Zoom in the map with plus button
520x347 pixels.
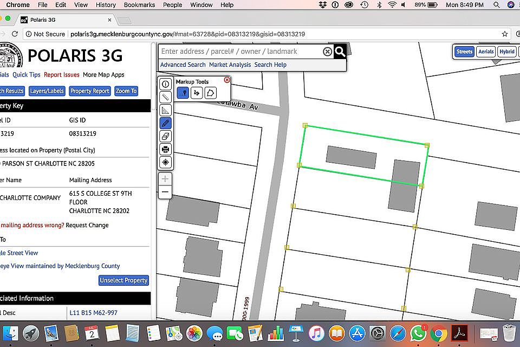pos(166,179)
